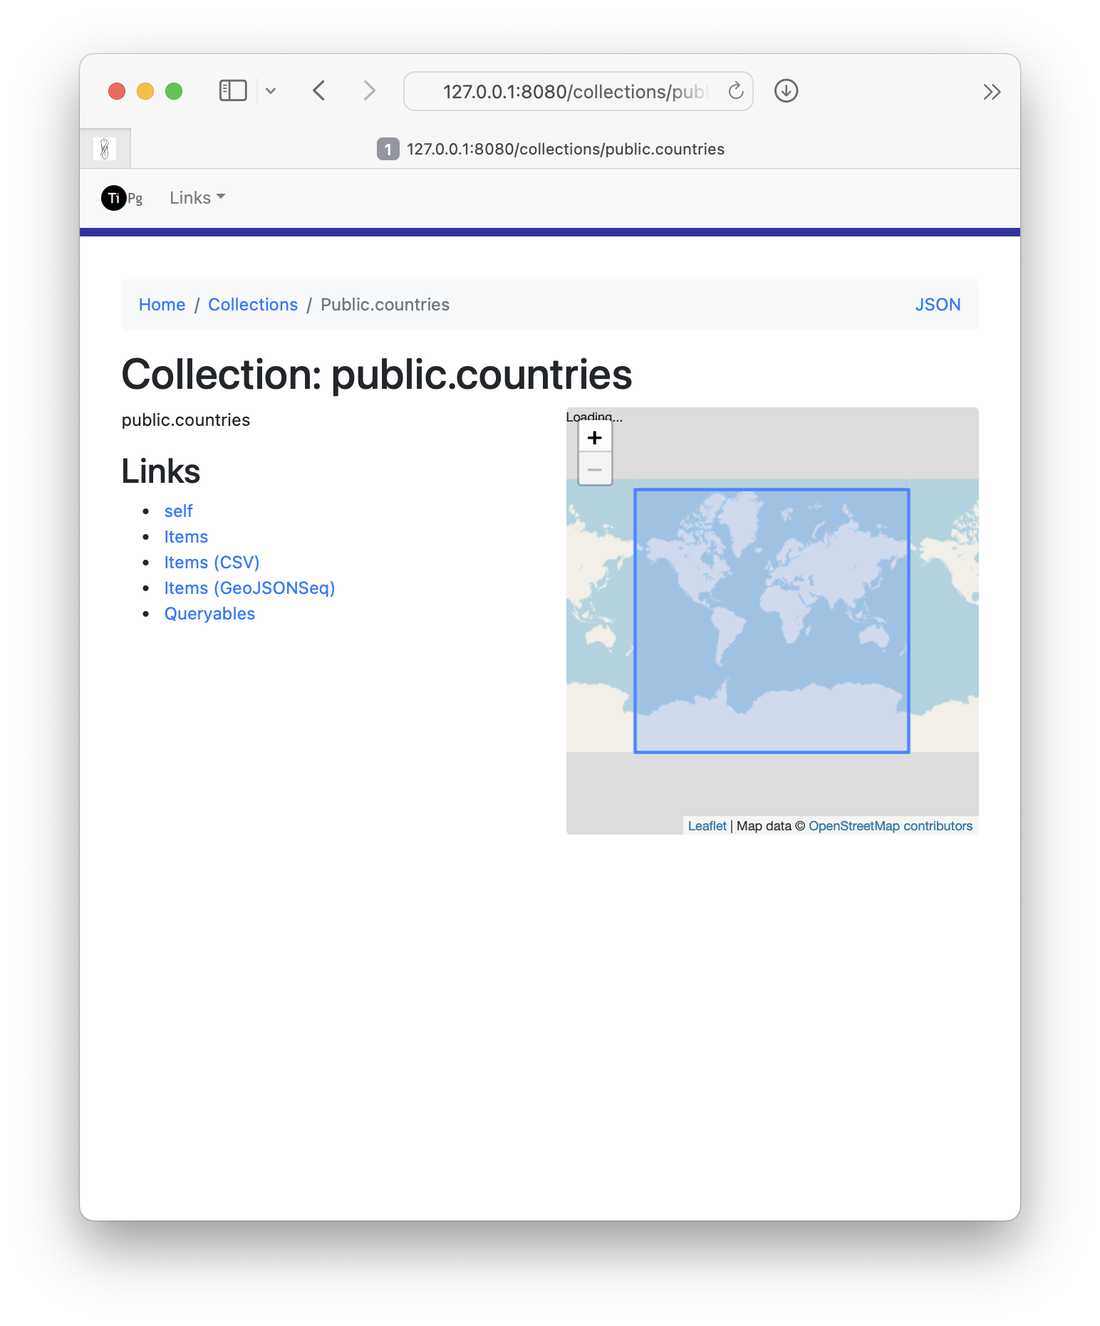Image resolution: width=1100 pixels, height=1326 pixels.
Task: Toggle the Safari sidebar icon
Action: tap(233, 91)
